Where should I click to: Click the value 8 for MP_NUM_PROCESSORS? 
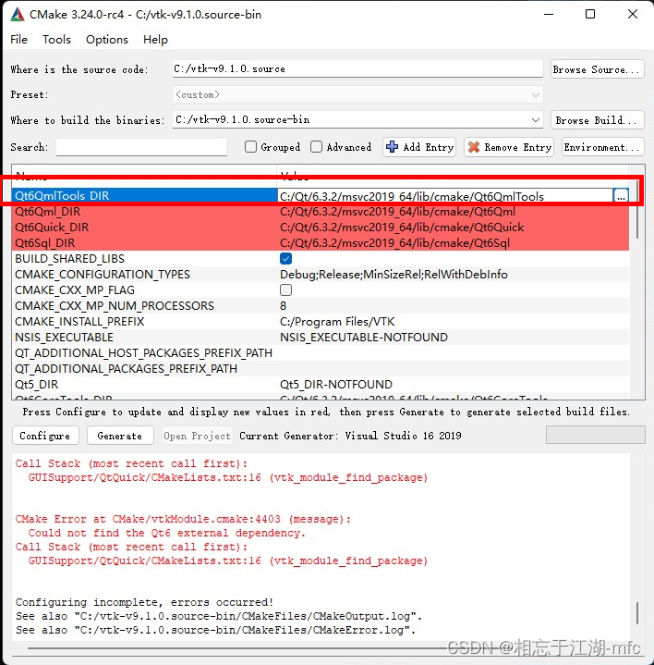tap(283, 306)
